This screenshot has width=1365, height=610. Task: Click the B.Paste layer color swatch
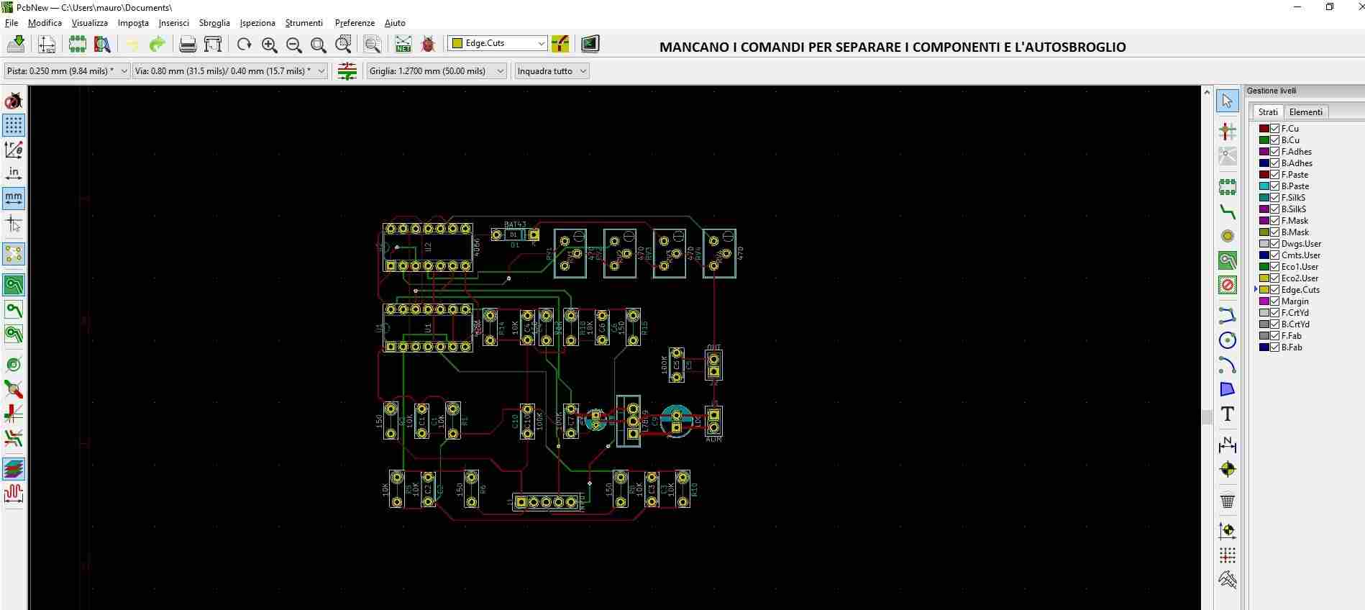[1264, 186]
